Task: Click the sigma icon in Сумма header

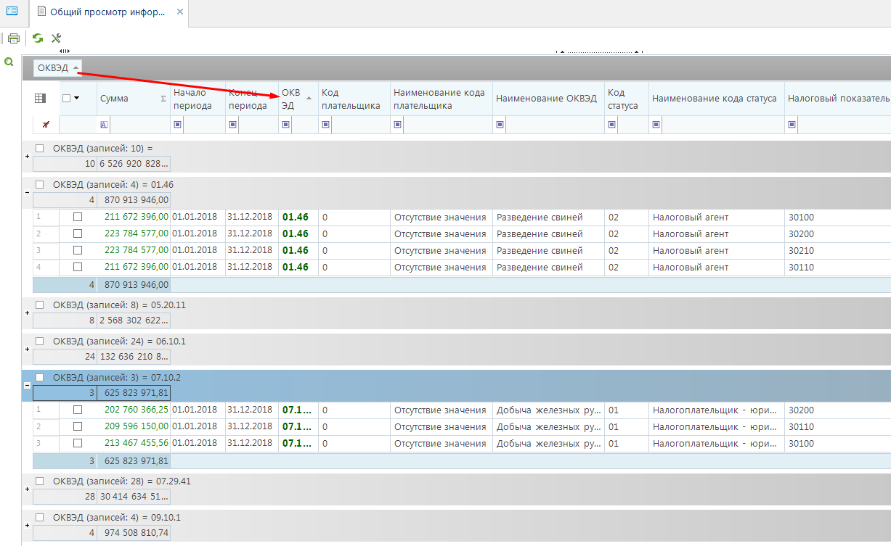Action: pyautogui.click(x=163, y=99)
